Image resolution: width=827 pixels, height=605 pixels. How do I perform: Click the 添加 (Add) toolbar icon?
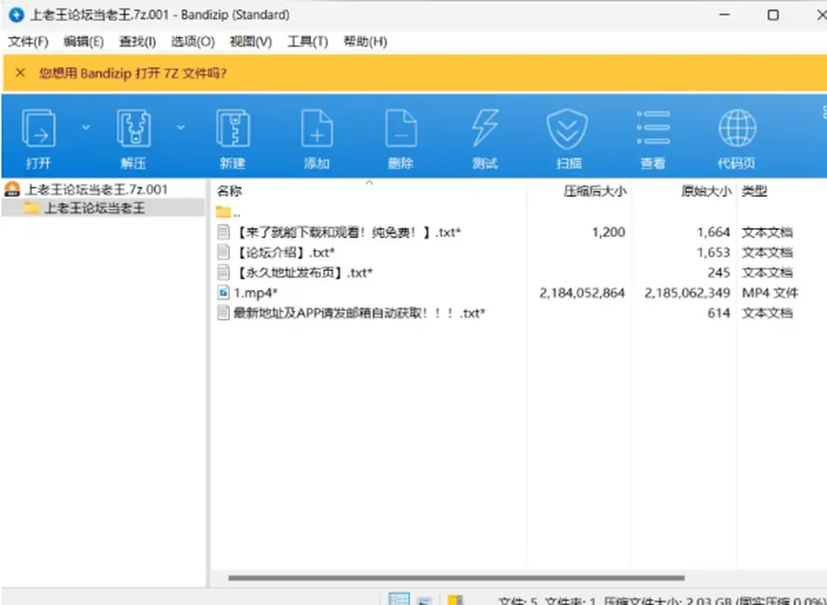point(316,128)
